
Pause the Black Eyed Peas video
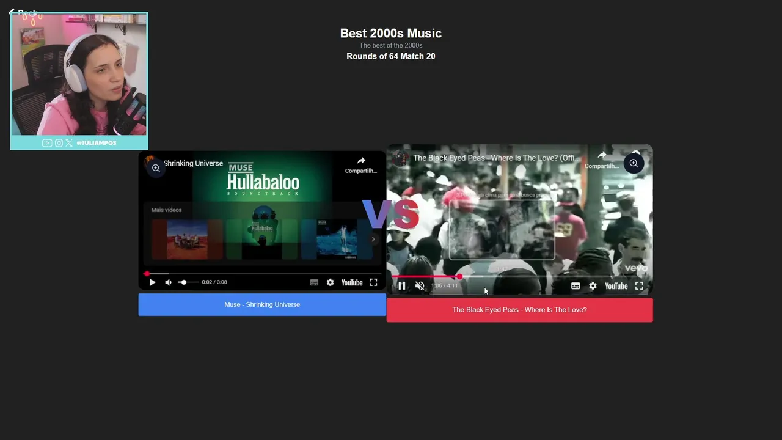(x=401, y=285)
